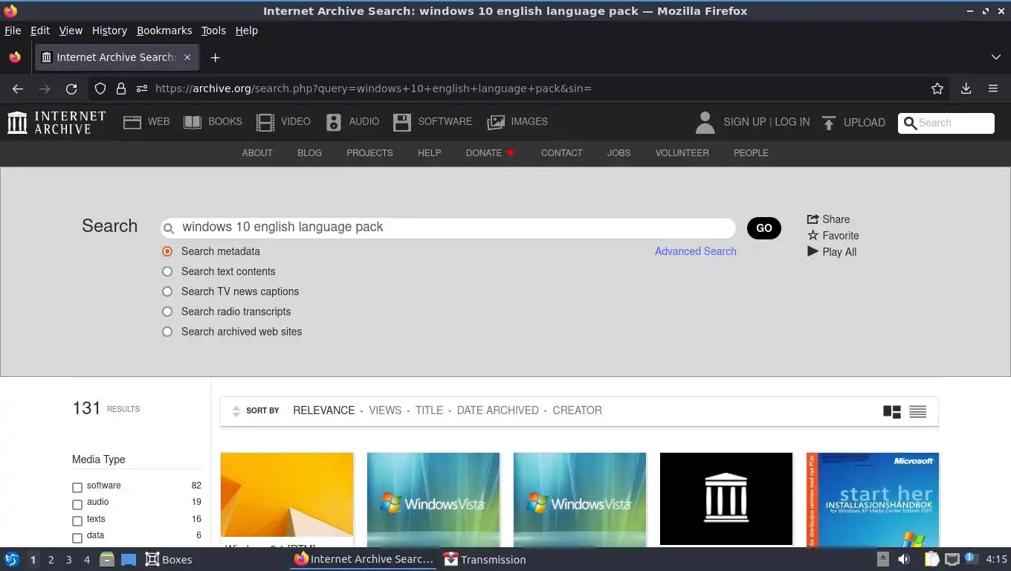Click into the main search query field
Image resolution: width=1011 pixels, height=571 pixels.
pos(448,228)
